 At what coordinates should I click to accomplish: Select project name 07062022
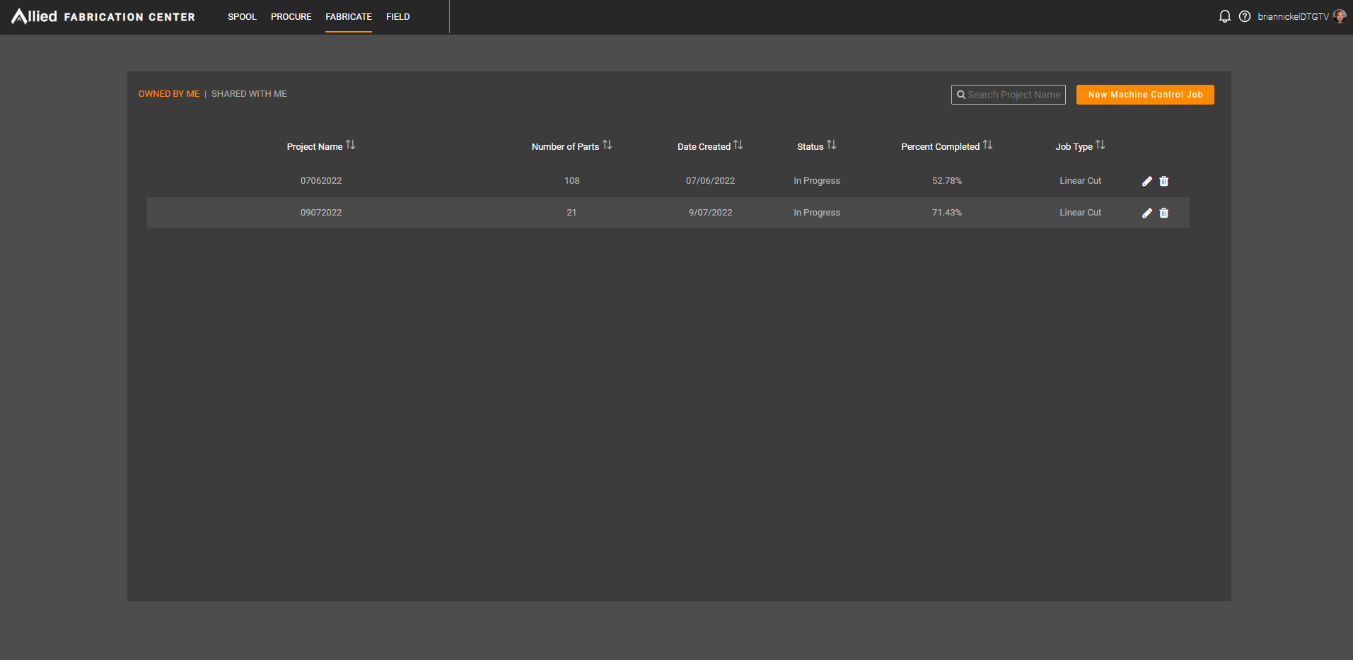(x=321, y=181)
